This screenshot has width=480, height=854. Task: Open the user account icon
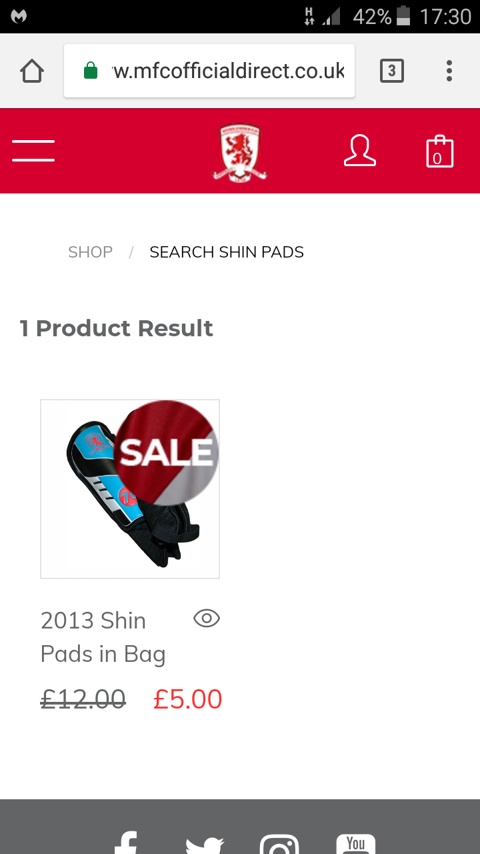tap(360, 151)
